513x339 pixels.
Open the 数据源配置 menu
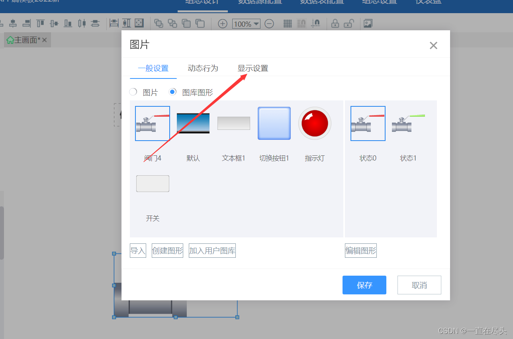[260, 2]
